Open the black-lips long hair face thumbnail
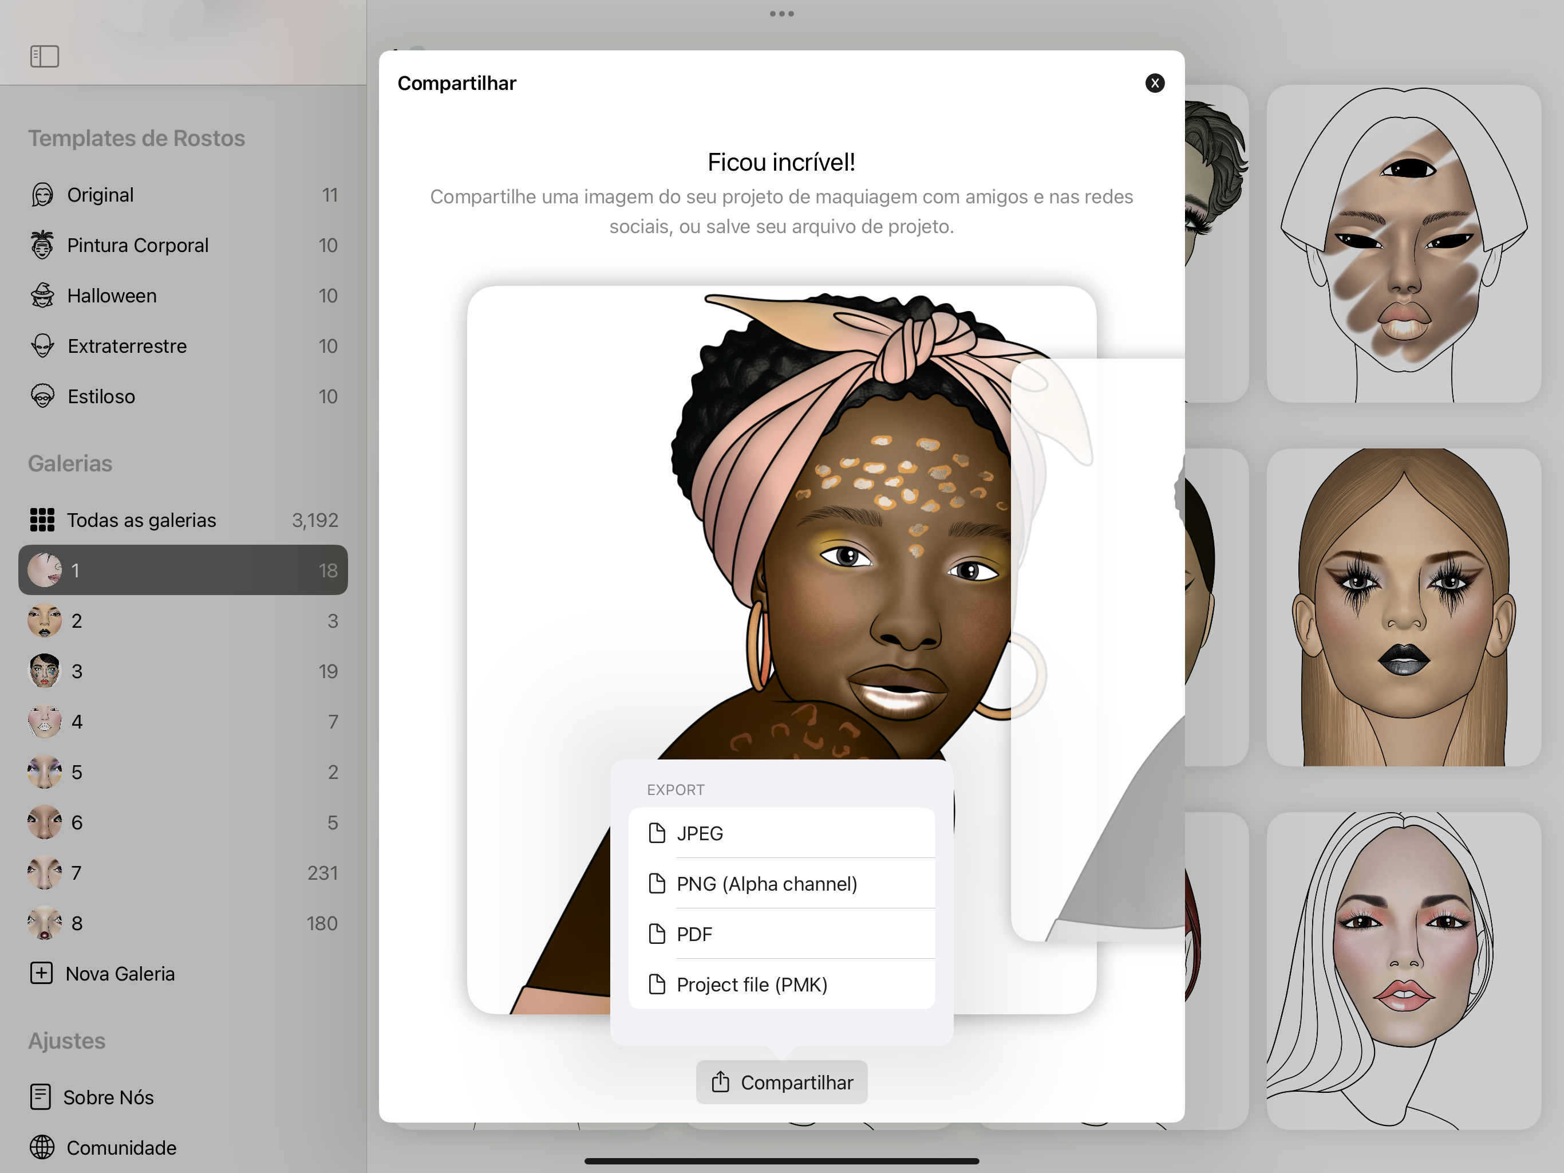Viewport: 1564px width, 1173px height. [1404, 607]
